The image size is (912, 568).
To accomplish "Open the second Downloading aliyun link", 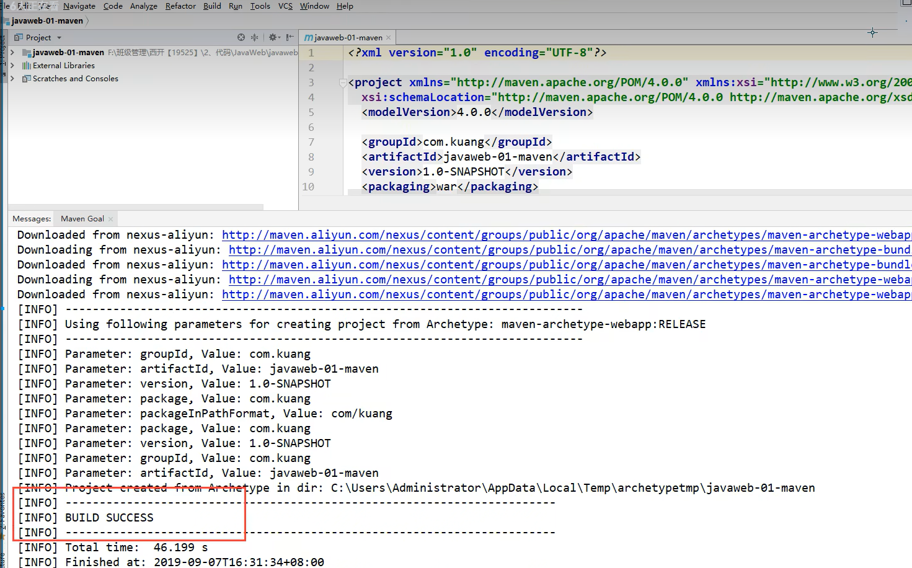I will [x=570, y=280].
